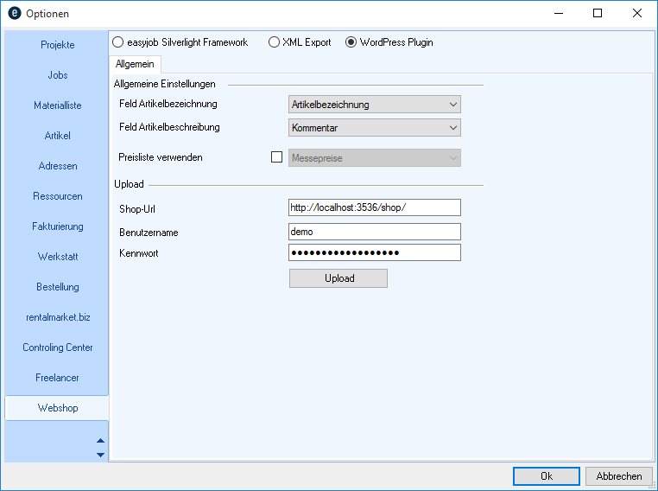Focus the Kennwort password field
This screenshot has height=491, width=658.
(374, 252)
